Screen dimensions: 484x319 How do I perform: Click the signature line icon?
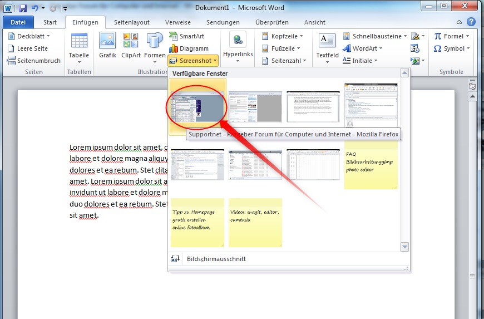pos(416,36)
